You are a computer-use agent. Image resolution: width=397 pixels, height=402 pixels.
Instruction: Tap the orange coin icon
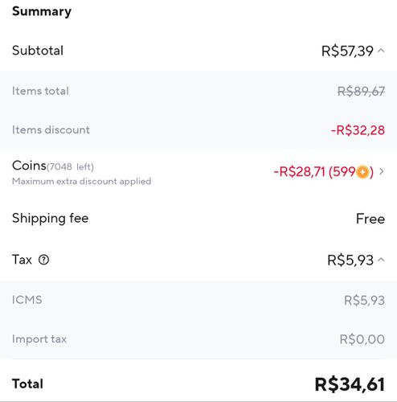(x=362, y=172)
